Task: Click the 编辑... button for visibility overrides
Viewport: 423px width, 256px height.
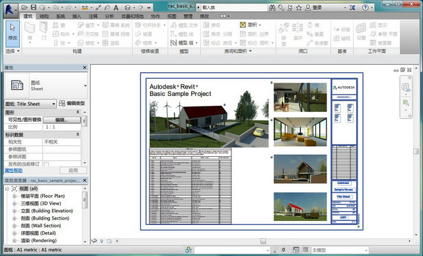Action: tap(61, 120)
